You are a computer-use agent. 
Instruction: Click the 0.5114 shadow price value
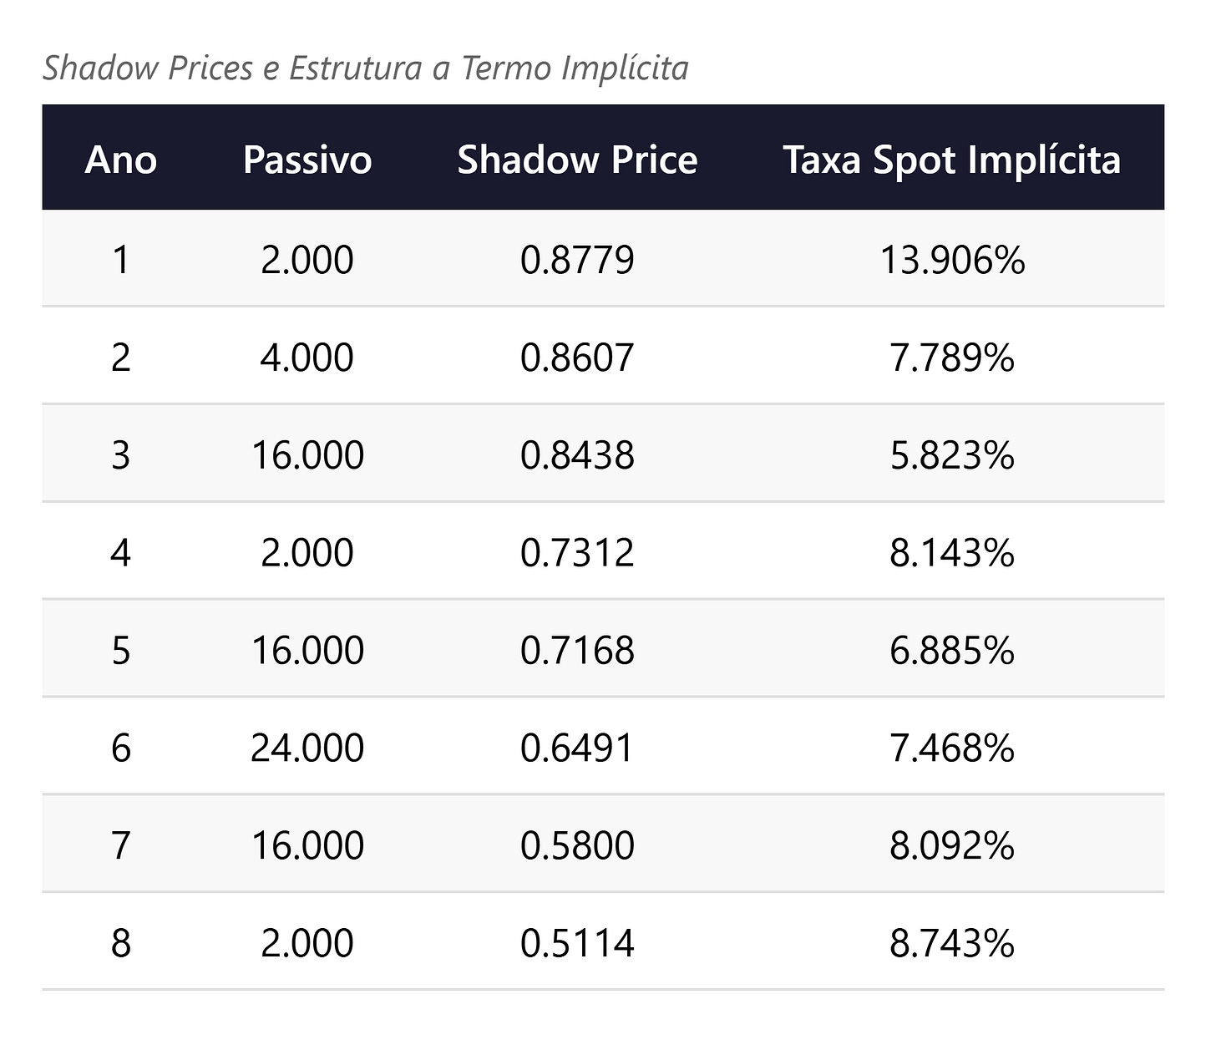(577, 943)
